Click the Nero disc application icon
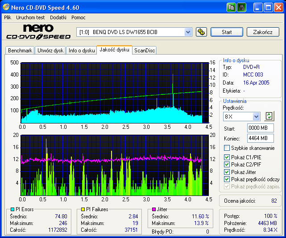The height and width of the screenshot is (238, 286). point(6,7)
